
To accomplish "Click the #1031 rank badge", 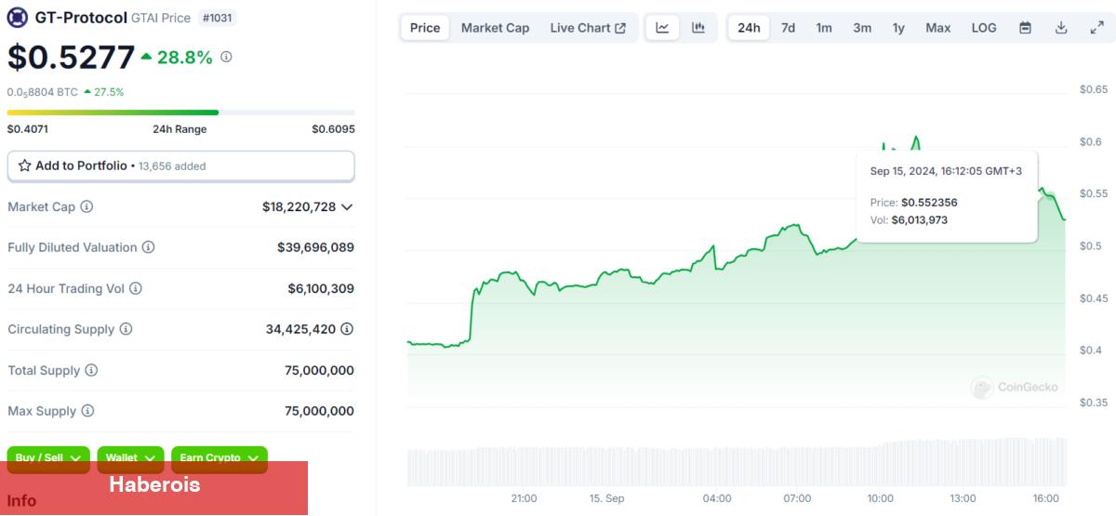I will pyautogui.click(x=217, y=18).
